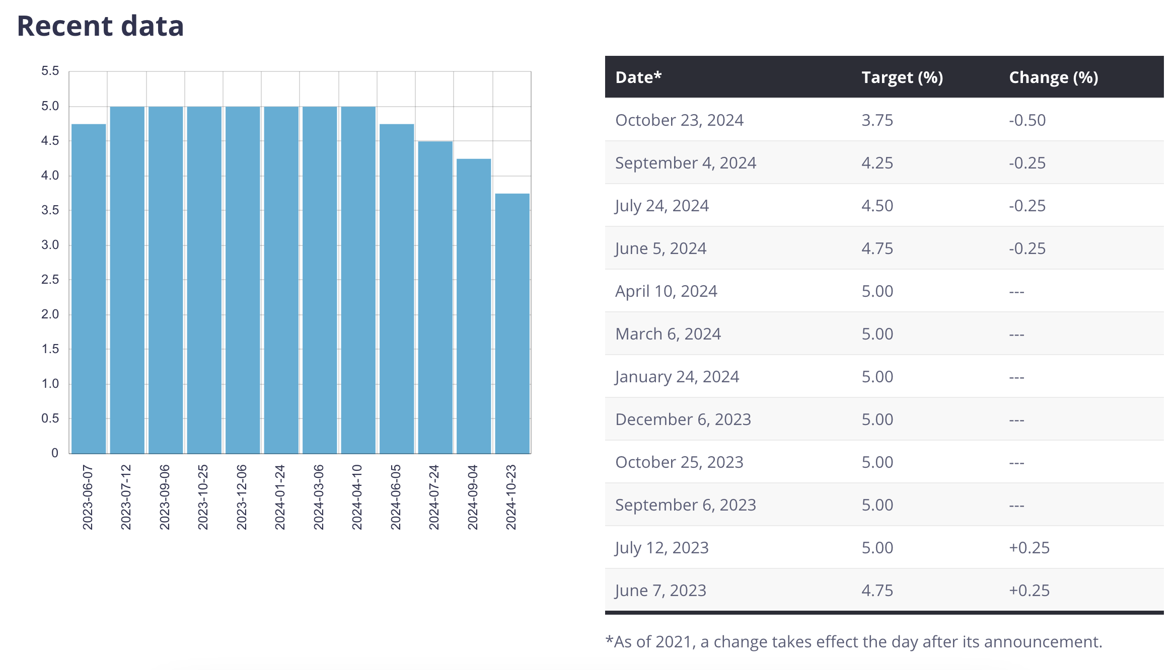Viewport: 1176px width, 670px height.
Task: Select the 2024-07-24 chart bar
Action: pyautogui.click(x=435, y=297)
